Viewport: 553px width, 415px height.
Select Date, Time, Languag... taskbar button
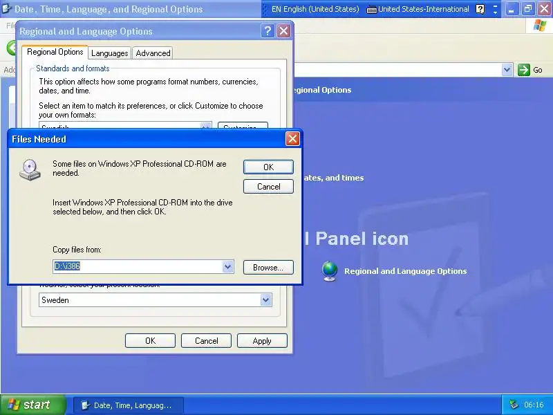pyautogui.click(x=129, y=405)
